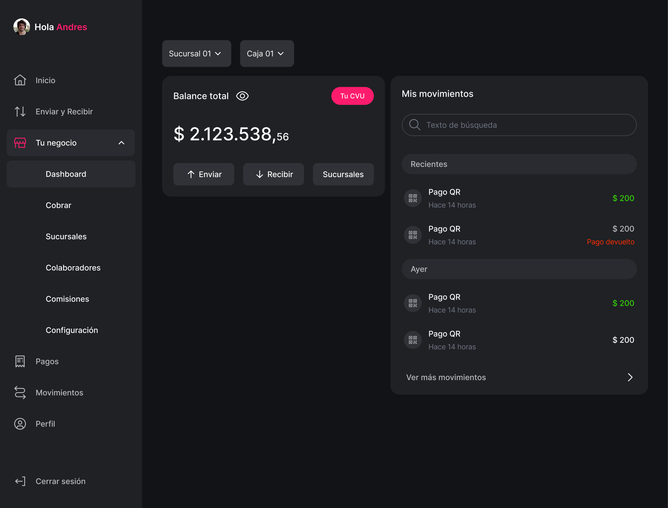Click the Perfil label in sidebar
The width and height of the screenshot is (668, 508).
(45, 424)
